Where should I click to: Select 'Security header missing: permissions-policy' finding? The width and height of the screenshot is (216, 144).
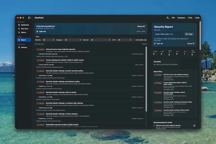click(90, 85)
